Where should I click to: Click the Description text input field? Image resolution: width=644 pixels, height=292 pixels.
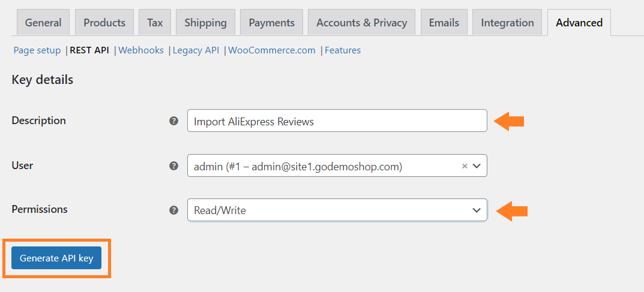pos(337,121)
